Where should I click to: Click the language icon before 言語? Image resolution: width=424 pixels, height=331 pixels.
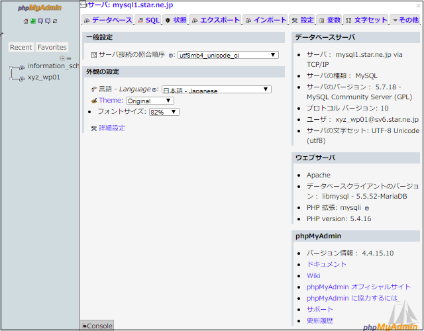click(x=94, y=89)
